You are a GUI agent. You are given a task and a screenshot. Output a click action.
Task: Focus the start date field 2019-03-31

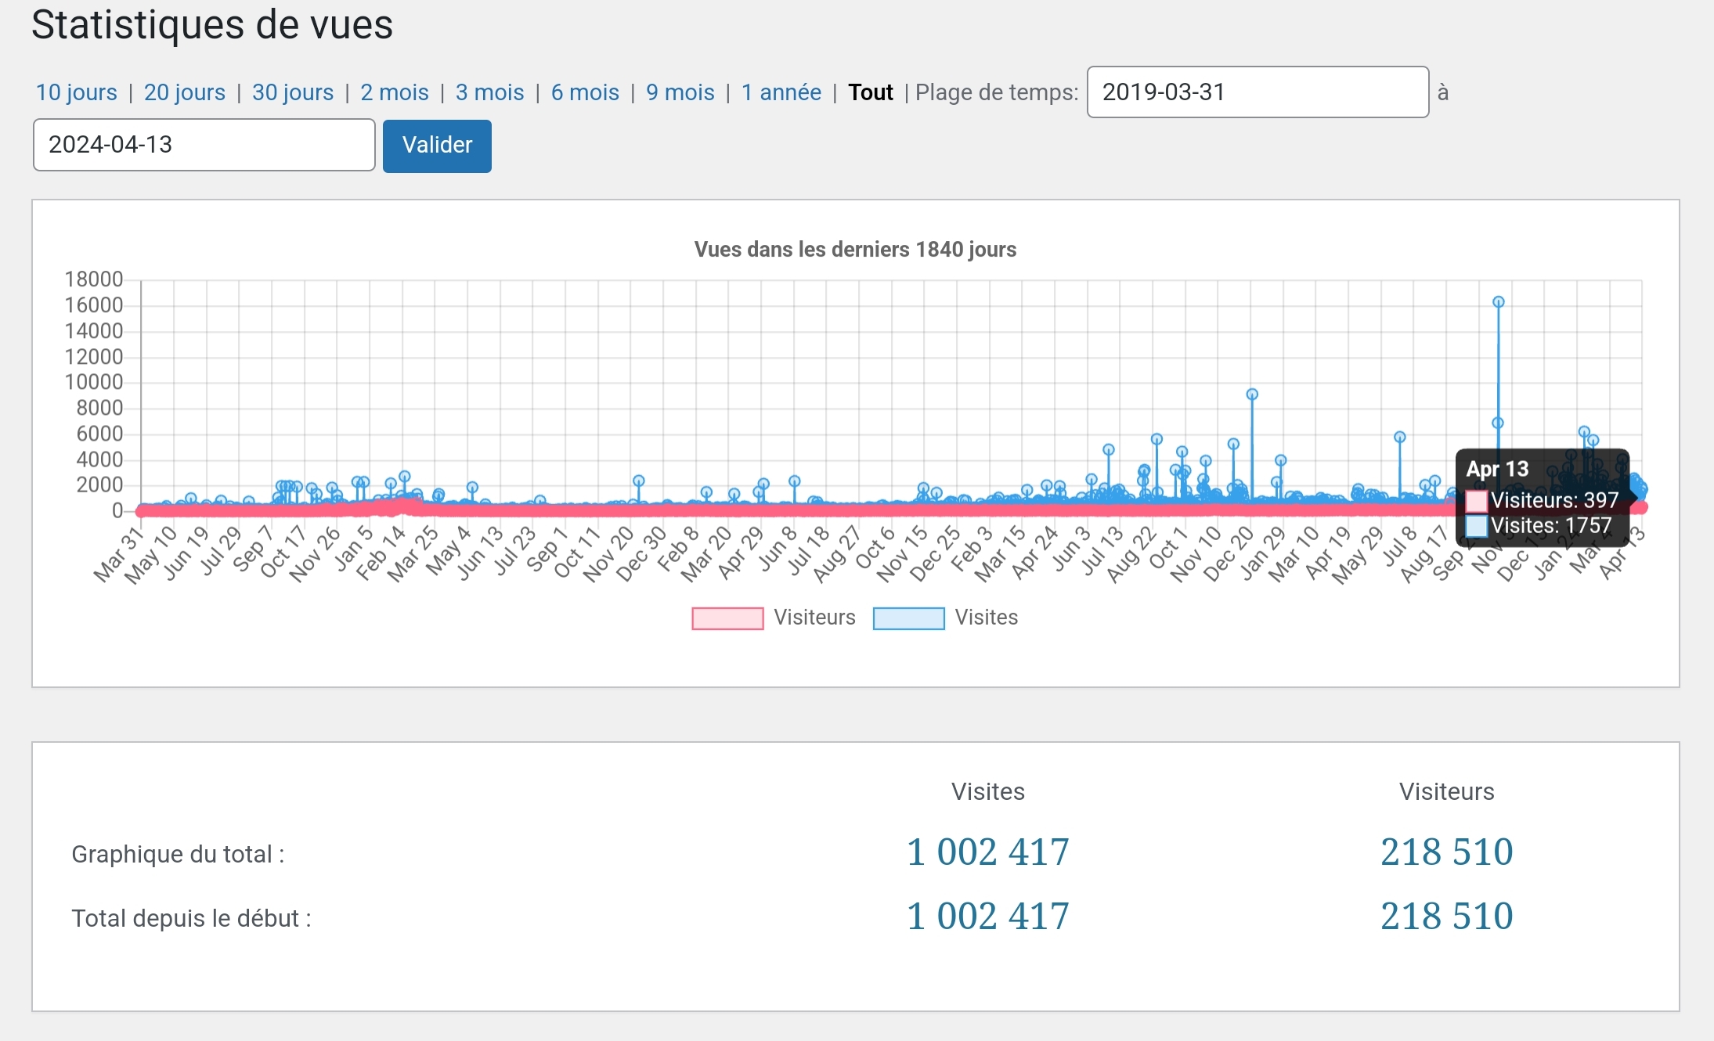[1258, 92]
